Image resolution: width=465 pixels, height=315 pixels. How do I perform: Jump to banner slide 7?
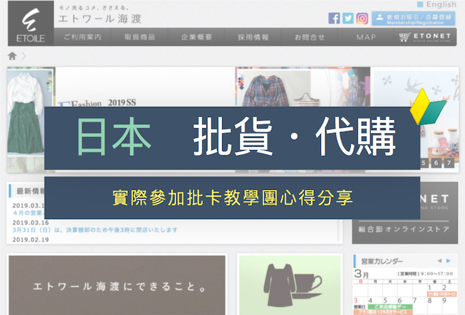(450, 163)
